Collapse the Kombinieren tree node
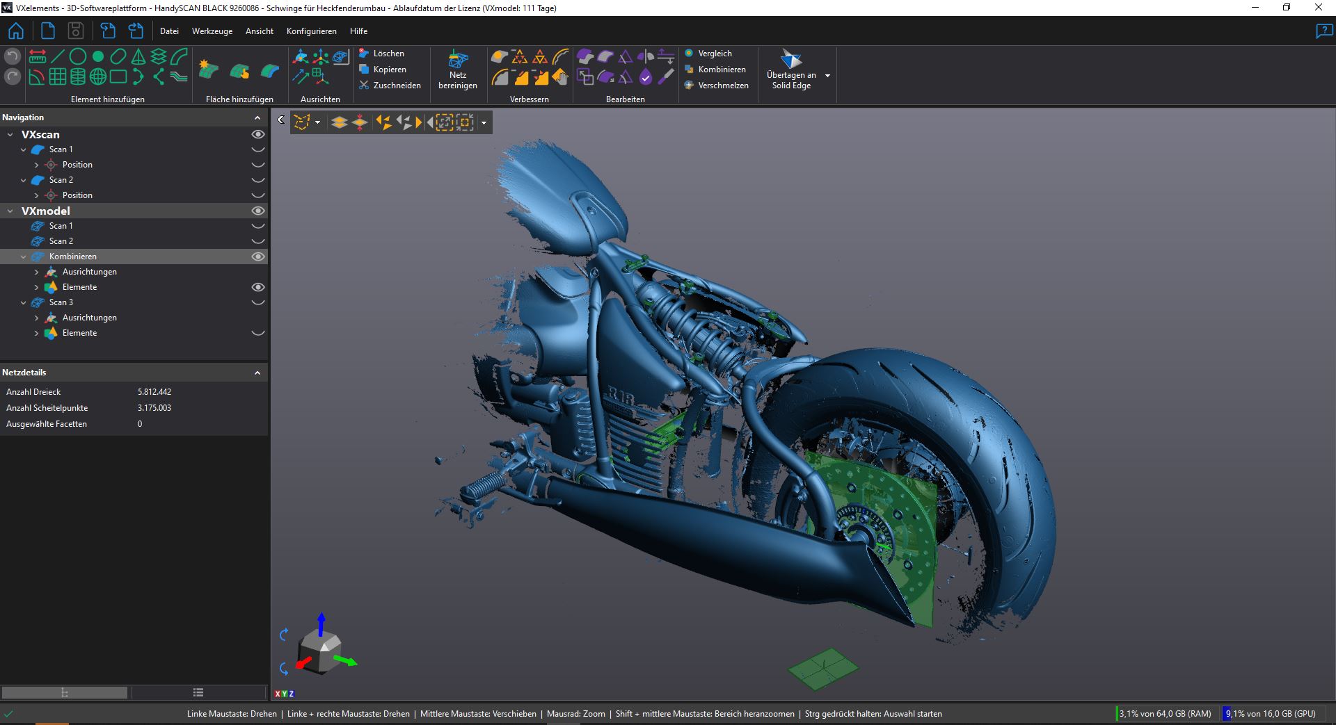Image resolution: width=1336 pixels, height=725 pixels. pyautogui.click(x=24, y=256)
